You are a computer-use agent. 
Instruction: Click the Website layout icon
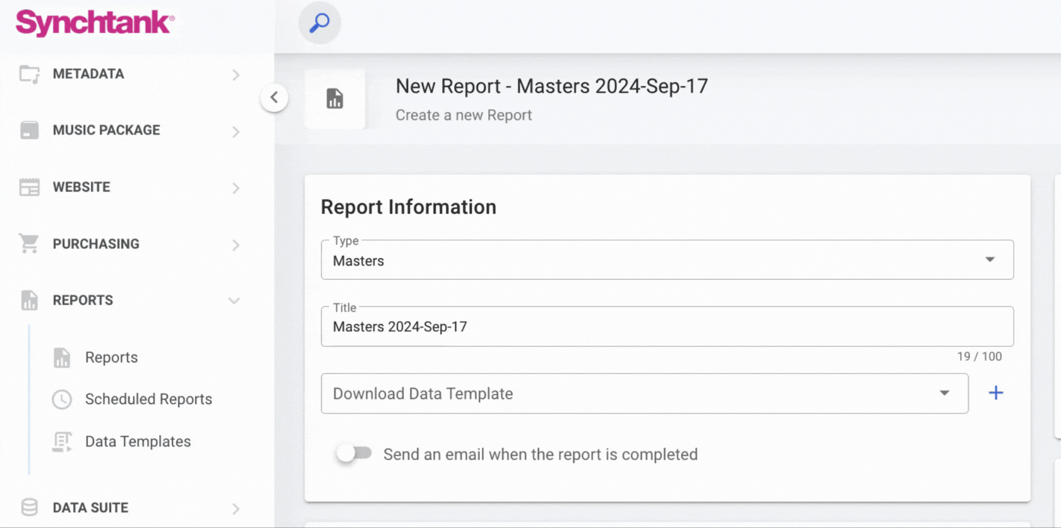tap(29, 187)
